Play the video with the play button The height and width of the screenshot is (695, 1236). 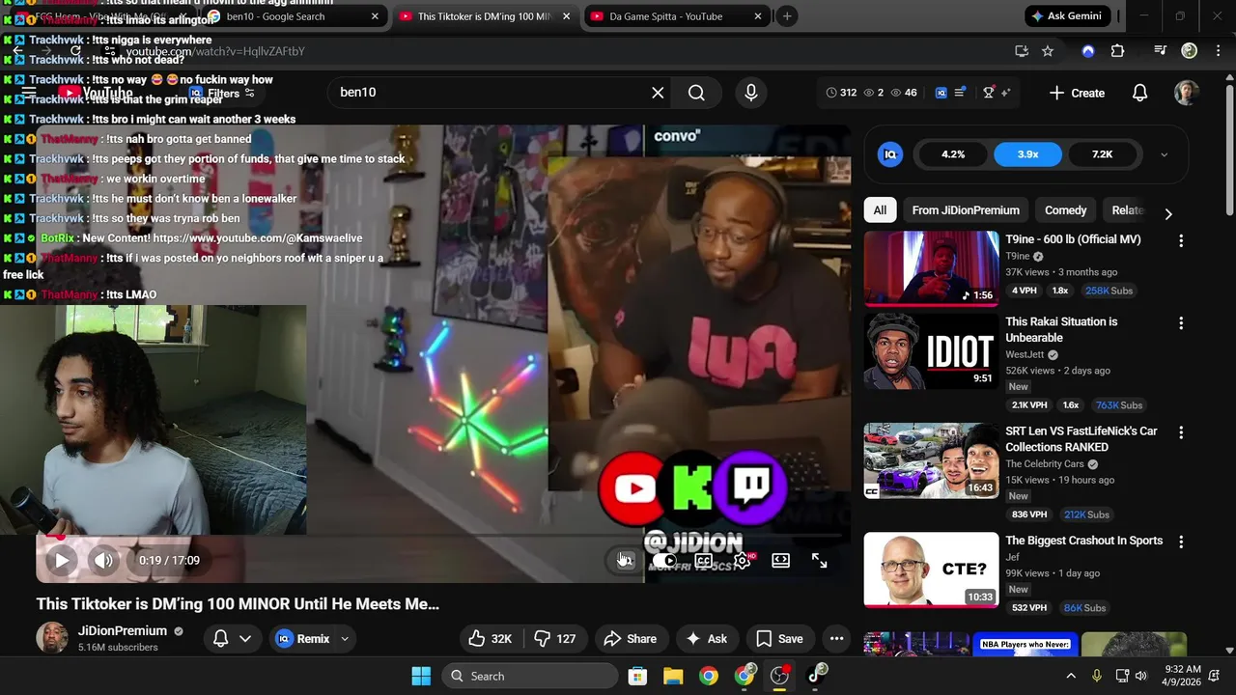pos(62,560)
